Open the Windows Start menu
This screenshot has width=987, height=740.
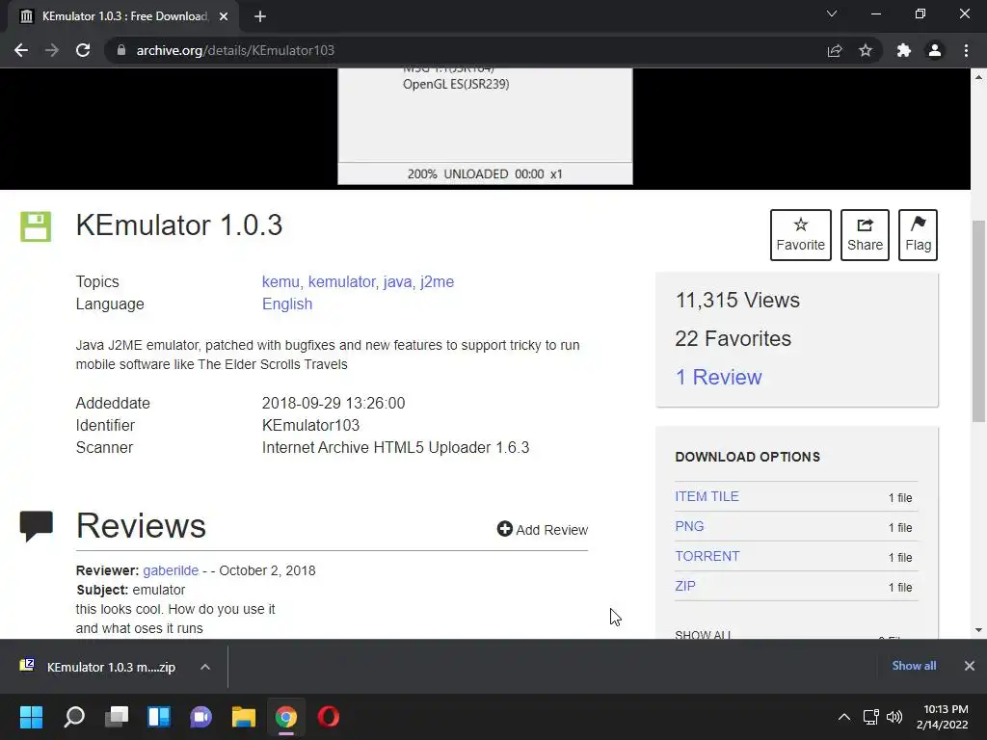pos(31,717)
